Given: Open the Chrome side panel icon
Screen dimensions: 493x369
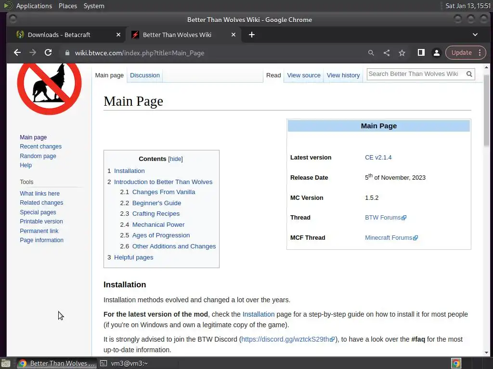Looking at the screenshot, I should 421,53.
